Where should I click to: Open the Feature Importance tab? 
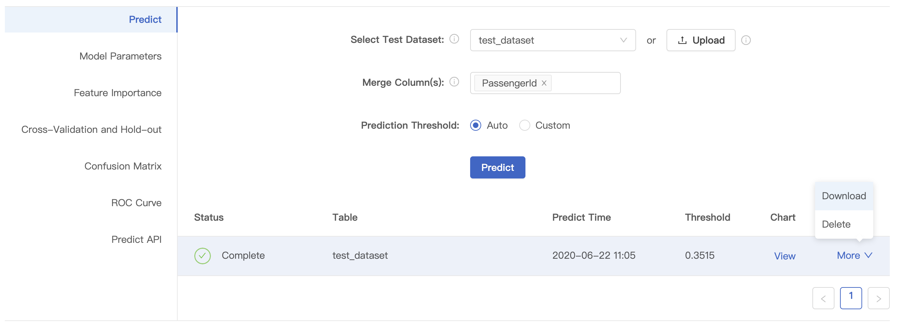[118, 93]
